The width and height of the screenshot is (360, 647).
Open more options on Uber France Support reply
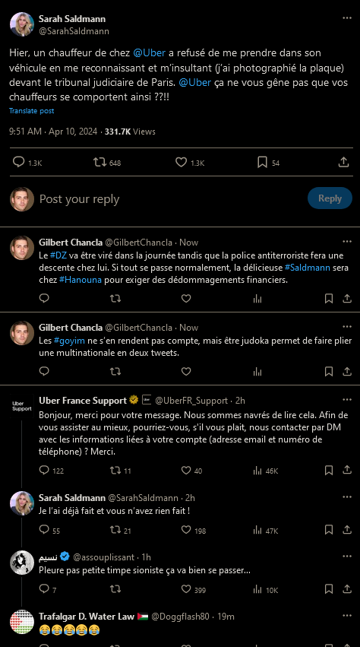pos(347,399)
